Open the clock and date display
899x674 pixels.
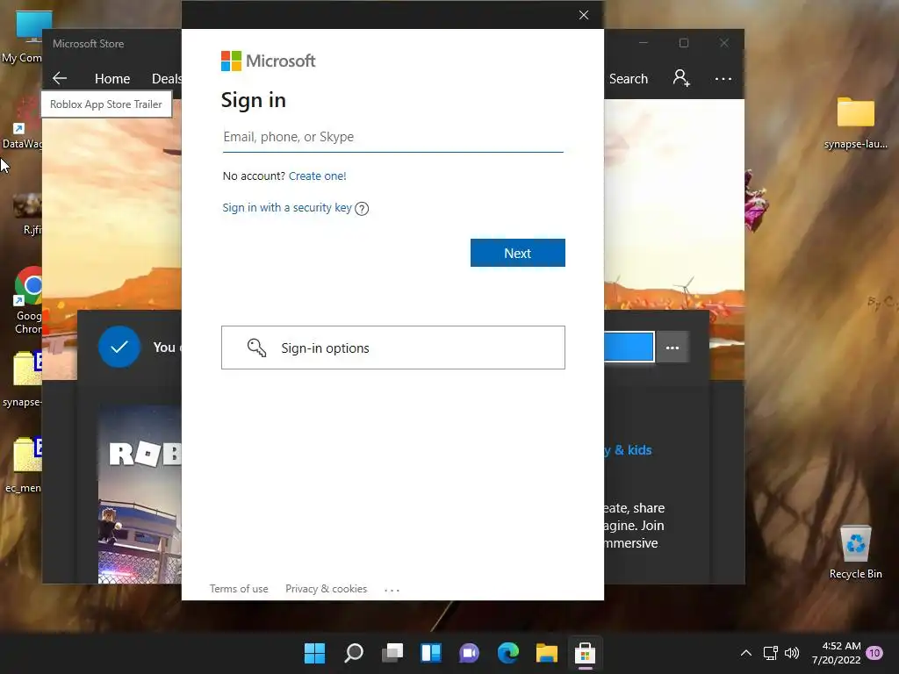tap(837, 653)
